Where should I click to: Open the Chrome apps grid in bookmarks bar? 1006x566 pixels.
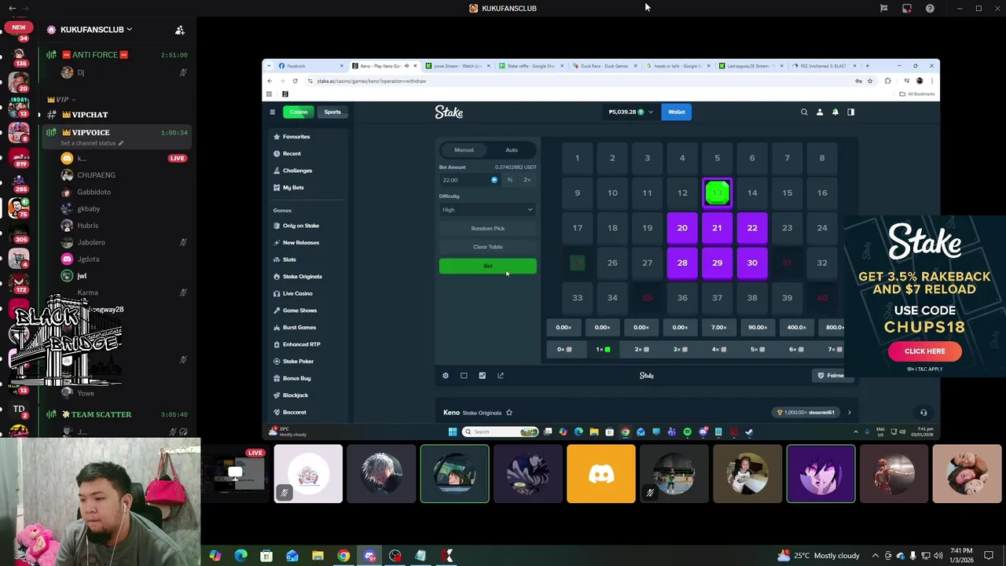click(269, 94)
